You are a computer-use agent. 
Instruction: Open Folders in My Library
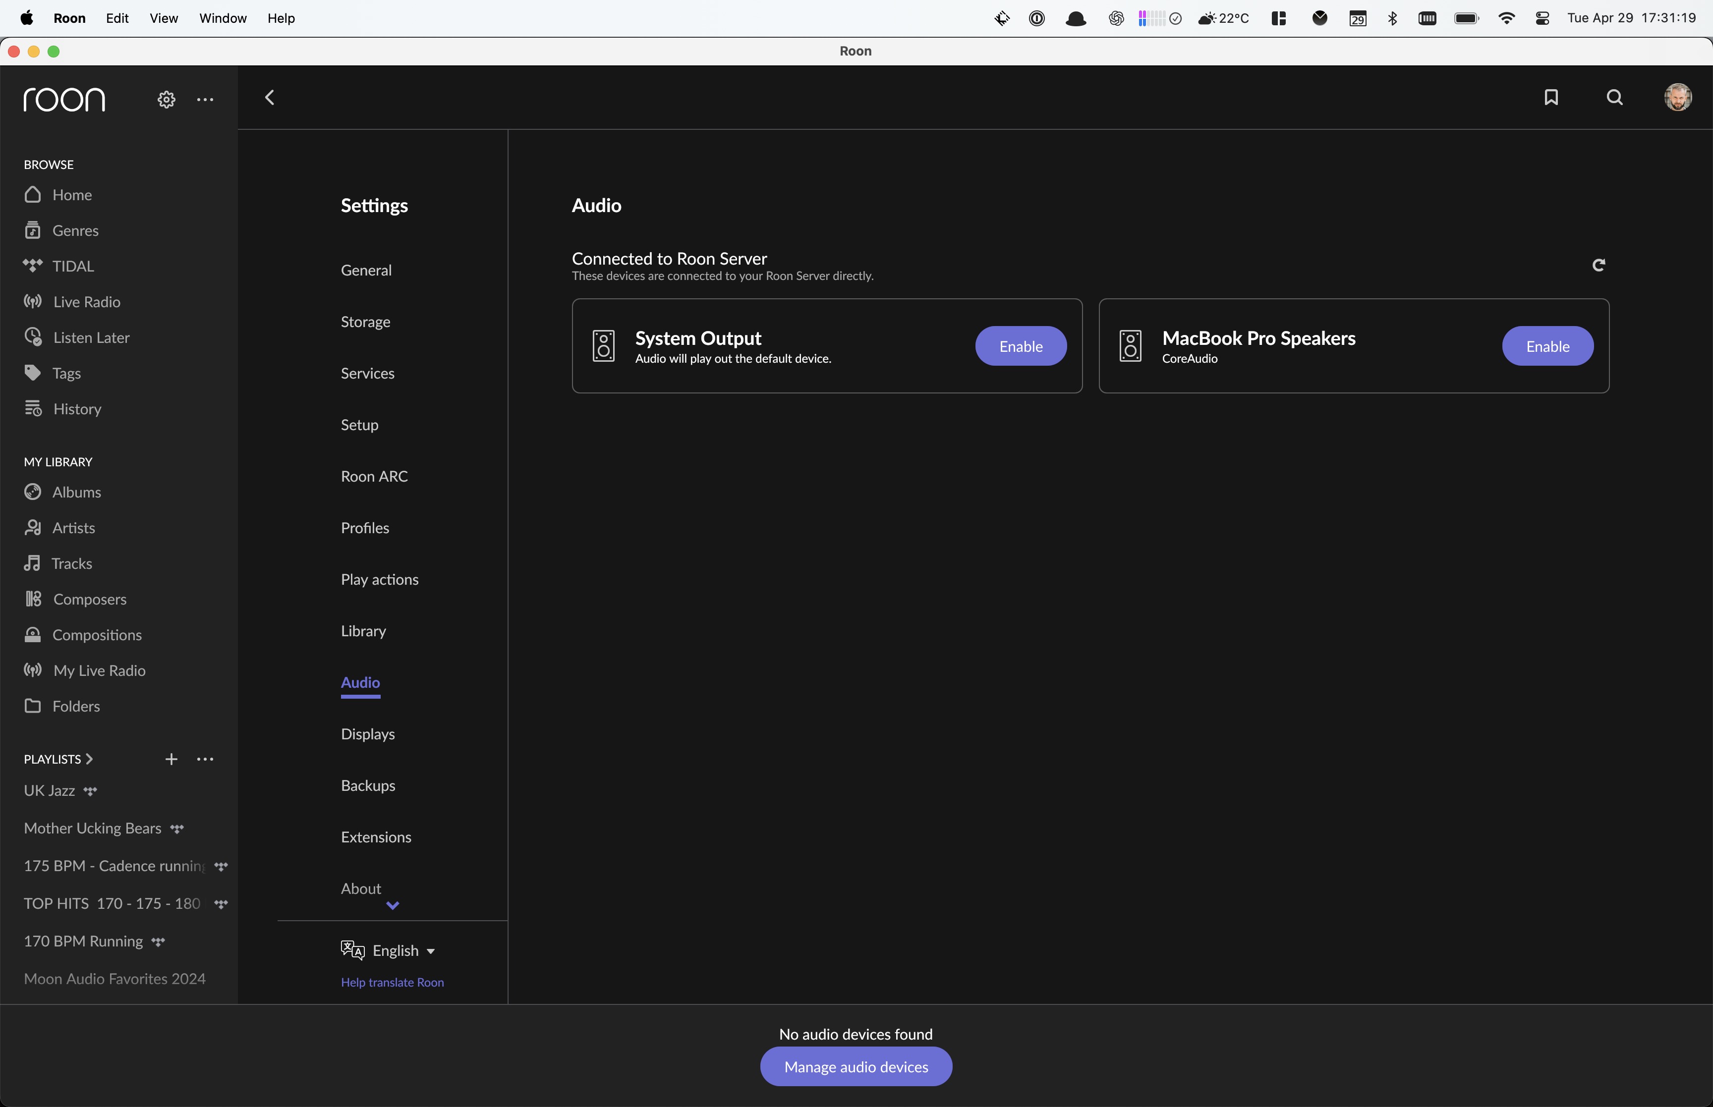point(62,706)
